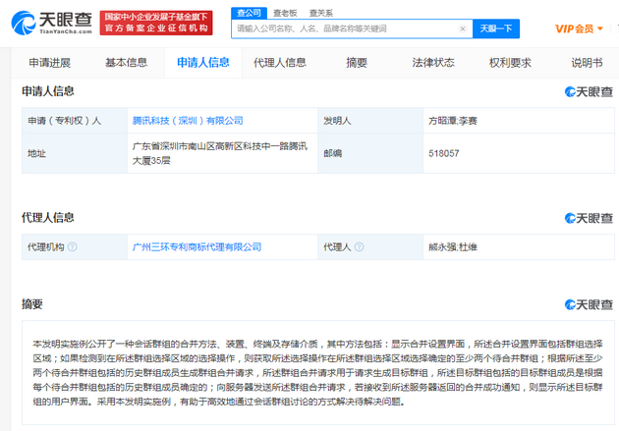Click the help icon beside 代理机构
The width and height of the screenshot is (619, 431).
point(73,246)
